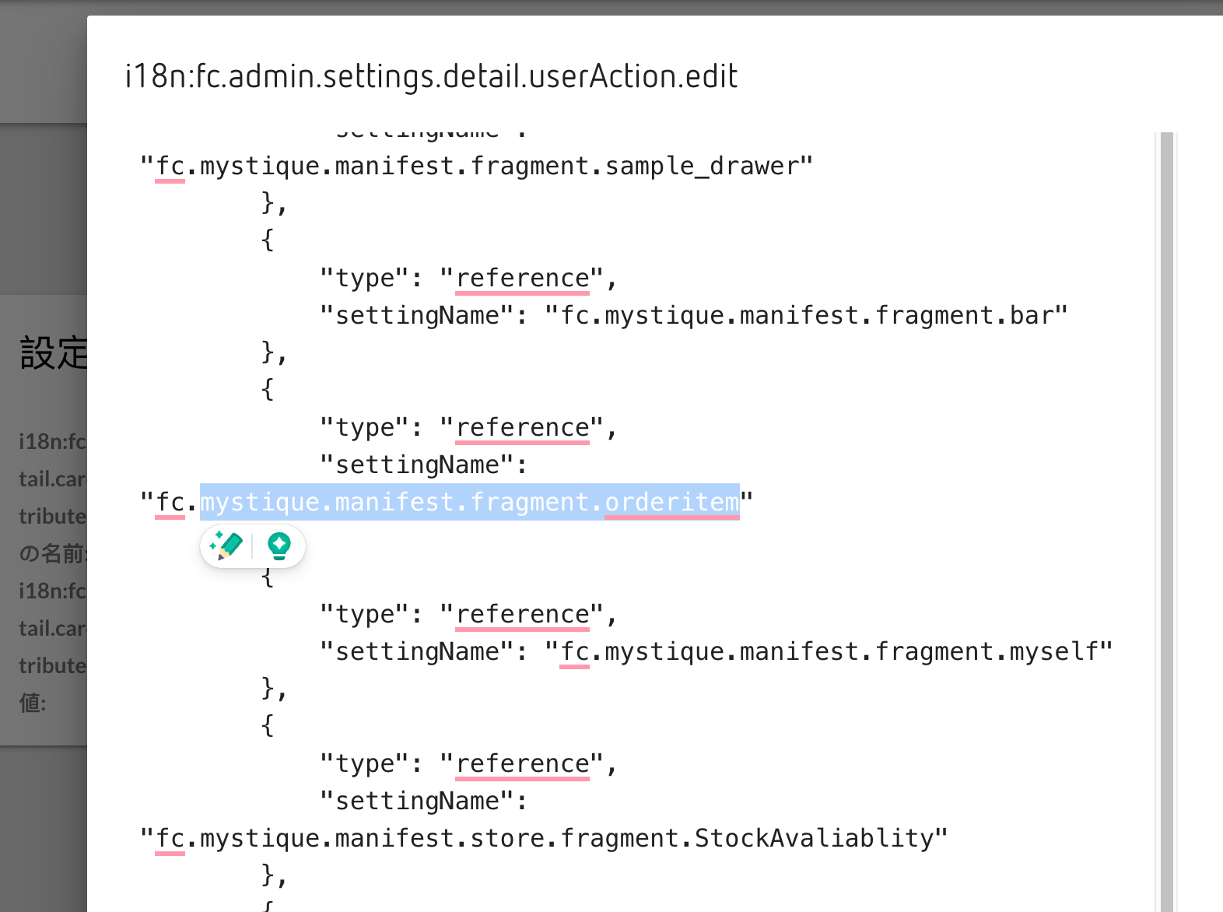Click the vertical scrollbar of the JSON editor
Screen dimensions: 1223x912
click(1166, 514)
